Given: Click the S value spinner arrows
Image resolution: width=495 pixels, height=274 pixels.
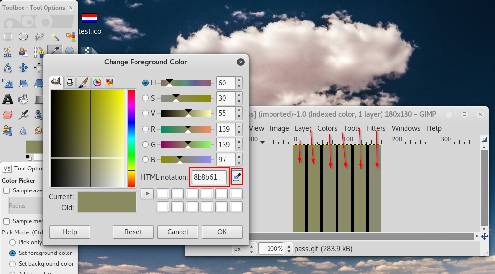Looking at the screenshot, I should pyautogui.click(x=239, y=98).
